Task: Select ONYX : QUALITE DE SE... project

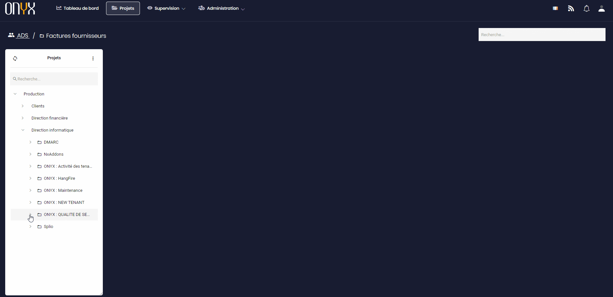Action: click(67, 214)
